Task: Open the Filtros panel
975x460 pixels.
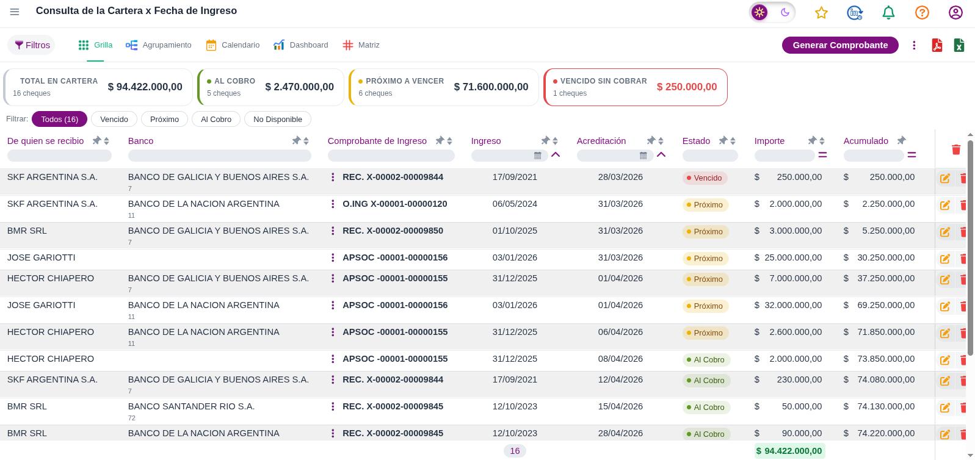Action: (x=32, y=45)
